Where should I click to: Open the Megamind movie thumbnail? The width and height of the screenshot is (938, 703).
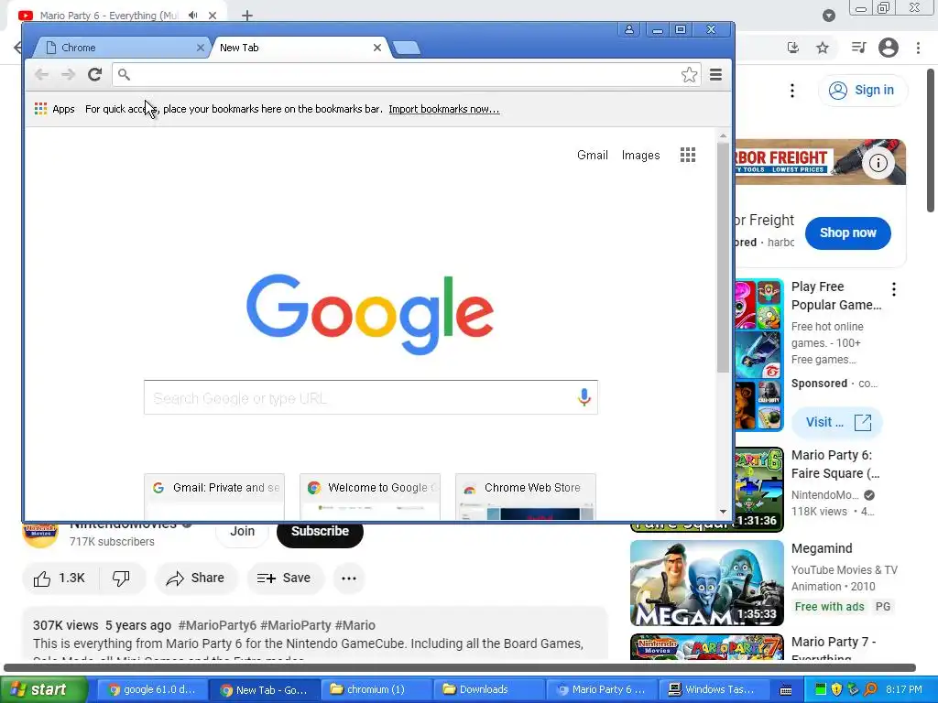pyautogui.click(x=707, y=583)
